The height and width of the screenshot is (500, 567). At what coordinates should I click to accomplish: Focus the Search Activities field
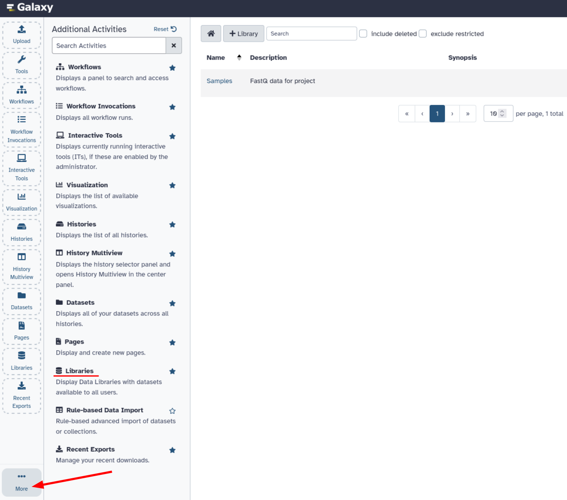109,46
